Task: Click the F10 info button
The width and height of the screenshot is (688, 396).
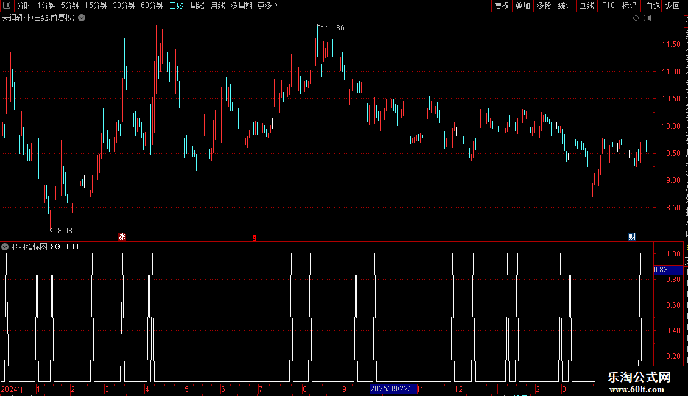Action: (608, 5)
